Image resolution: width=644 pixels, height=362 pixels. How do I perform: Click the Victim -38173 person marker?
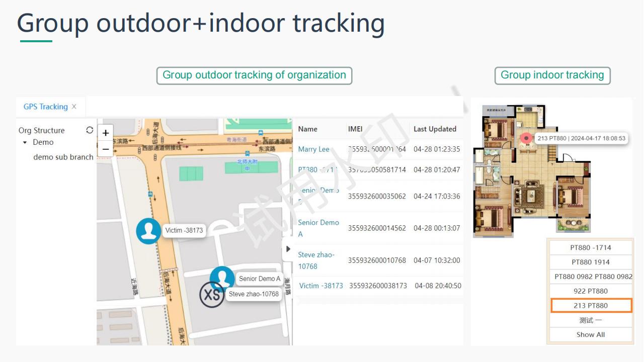(x=148, y=230)
